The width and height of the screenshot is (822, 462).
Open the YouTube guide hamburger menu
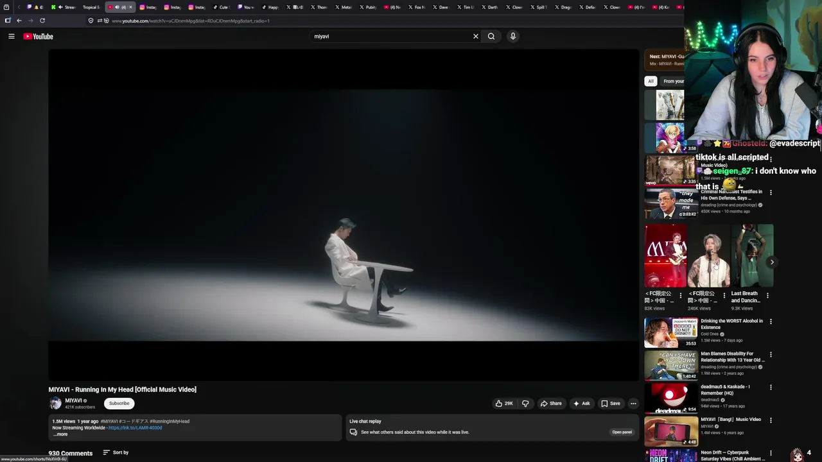(11, 37)
